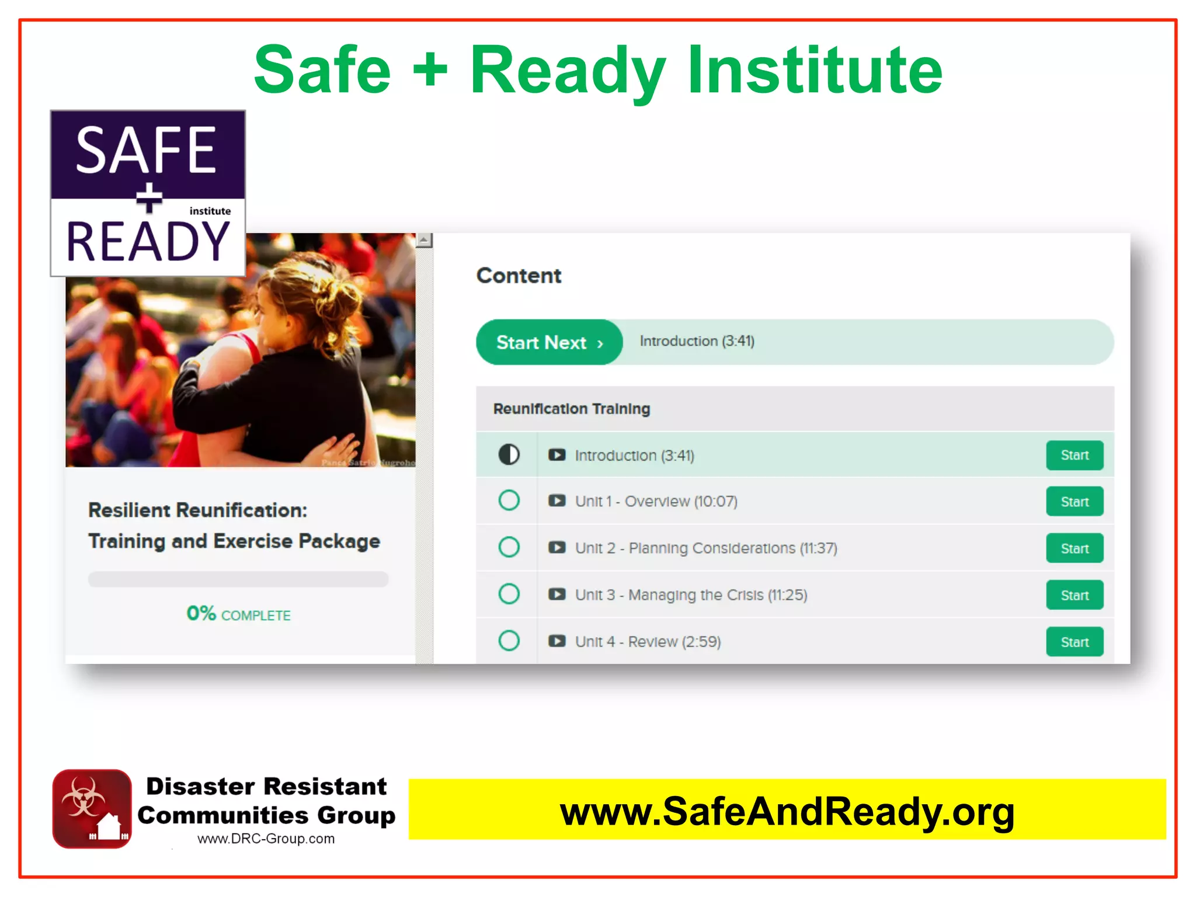The image size is (1196, 897).
Task: Click the completion circle for Unit 2
Action: (509, 547)
